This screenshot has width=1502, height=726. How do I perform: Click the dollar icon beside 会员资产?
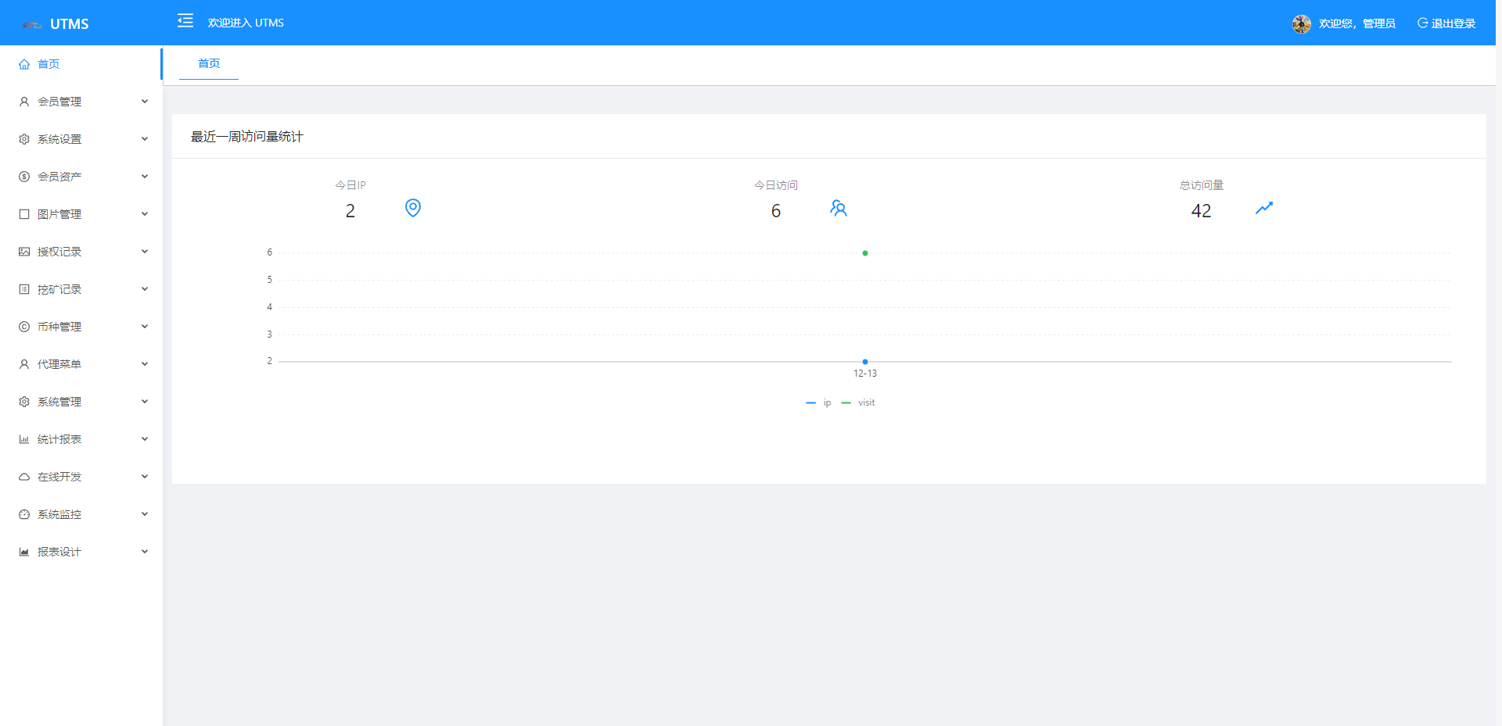pyautogui.click(x=24, y=177)
